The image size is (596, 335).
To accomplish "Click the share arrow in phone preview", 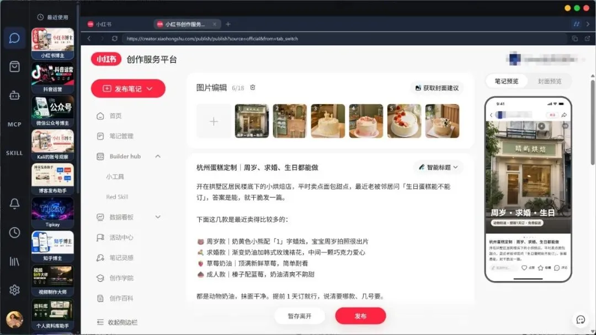I will tap(564, 115).
